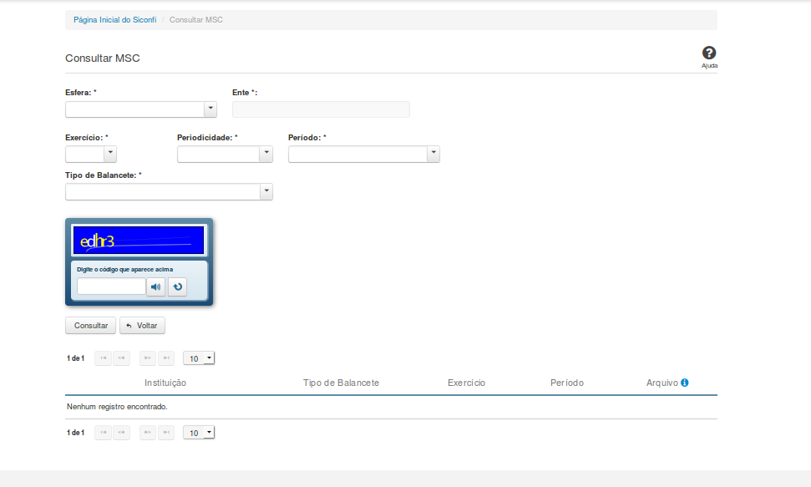
Task: Go to last page in bottom paginator
Action: click(x=166, y=433)
